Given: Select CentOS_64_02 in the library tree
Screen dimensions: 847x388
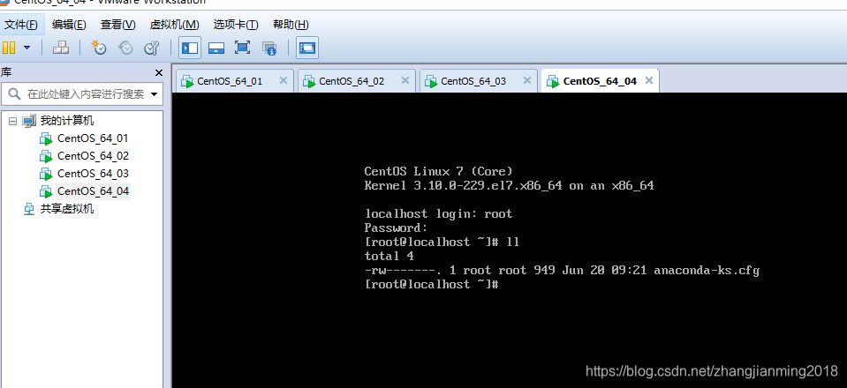Looking at the screenshot, I should pyautogui.click(x=93, y=156).
